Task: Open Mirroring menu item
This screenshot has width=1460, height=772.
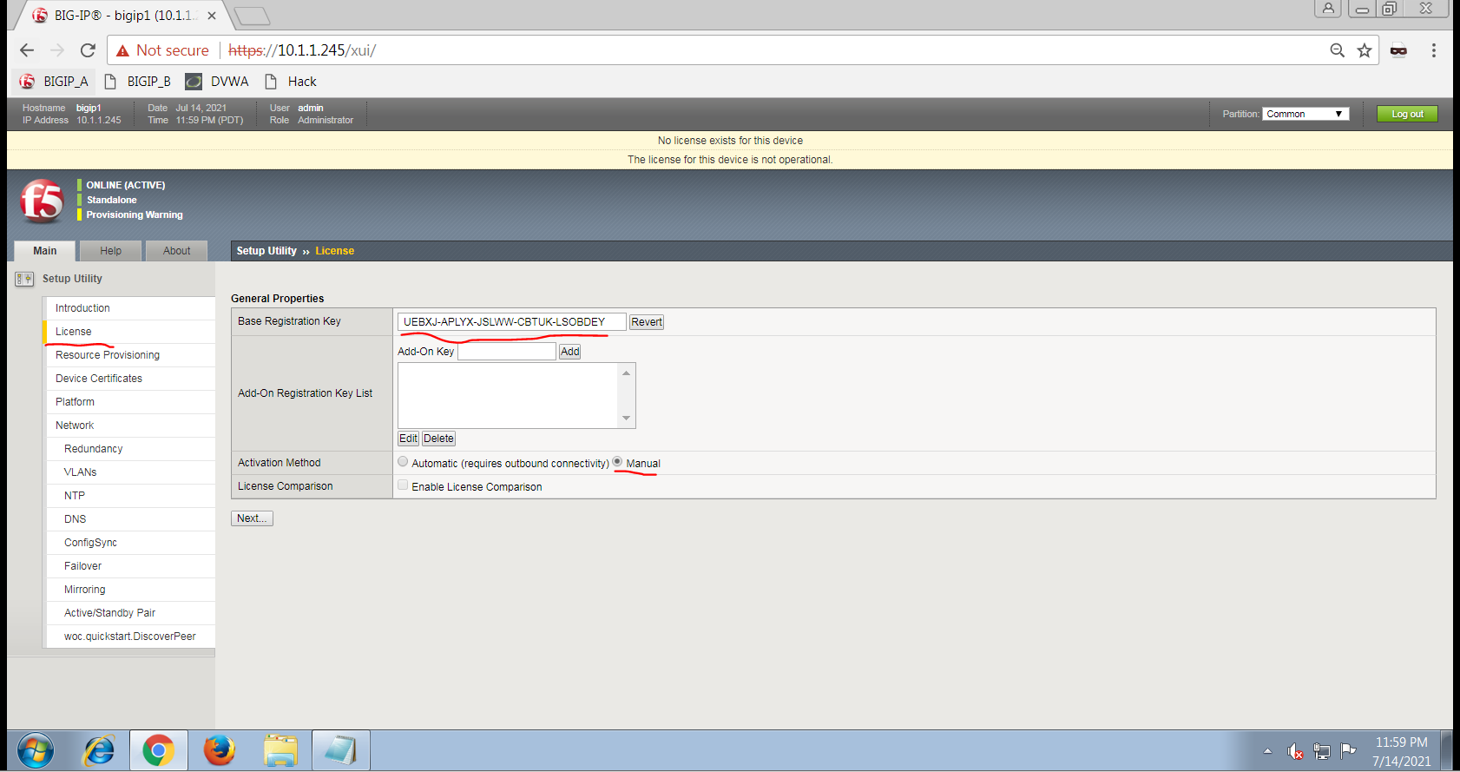Action: (x=130, y=590)
